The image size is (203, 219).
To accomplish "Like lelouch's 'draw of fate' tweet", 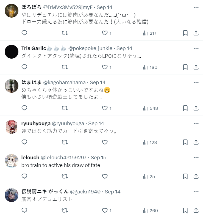I will tap(105, 176).
